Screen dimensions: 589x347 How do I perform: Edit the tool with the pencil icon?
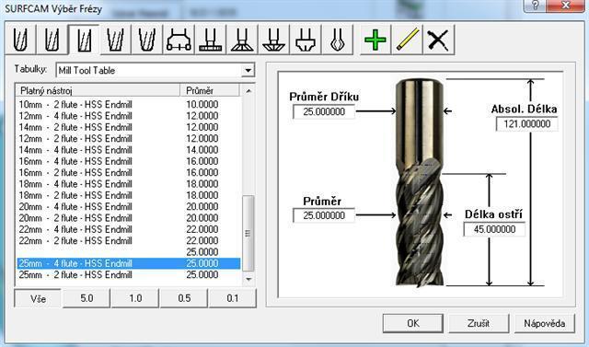(407, 40)
